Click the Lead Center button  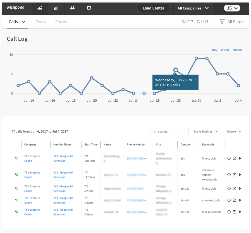(154, 8)
